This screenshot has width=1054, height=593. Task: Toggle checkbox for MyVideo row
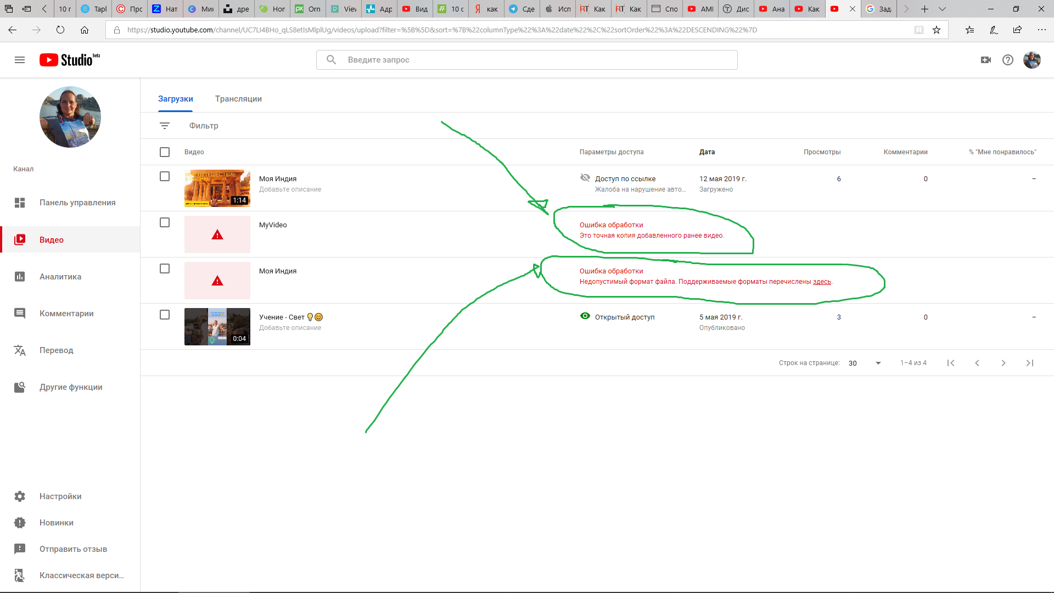tap(164, 222)
